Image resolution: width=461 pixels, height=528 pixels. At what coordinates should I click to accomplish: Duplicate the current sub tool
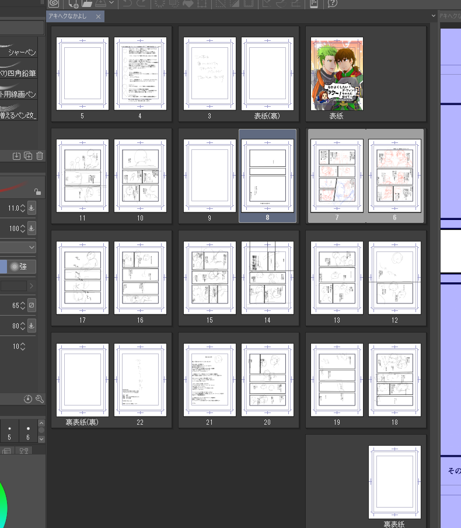pyautogui.click(x=28, y=156)
